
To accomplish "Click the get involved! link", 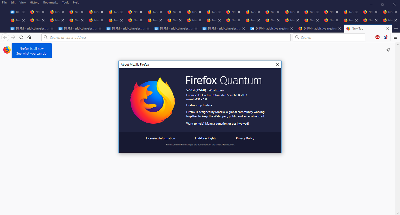I will click(x=240, y=124).
